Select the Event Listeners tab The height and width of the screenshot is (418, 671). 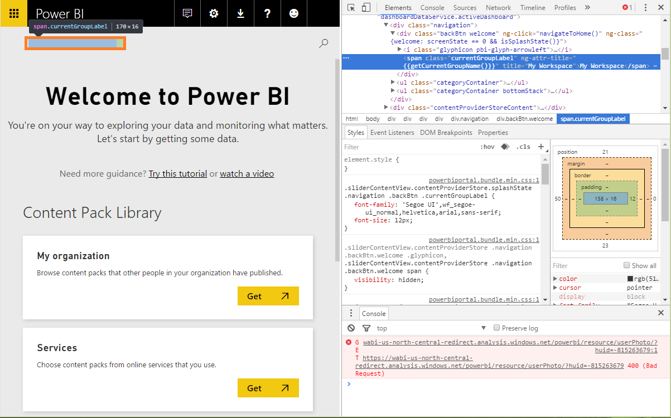point(392,133)
